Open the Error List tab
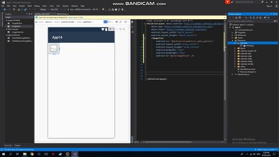The image size is (279, 157). pyautogui.click(x=8, y=145)
